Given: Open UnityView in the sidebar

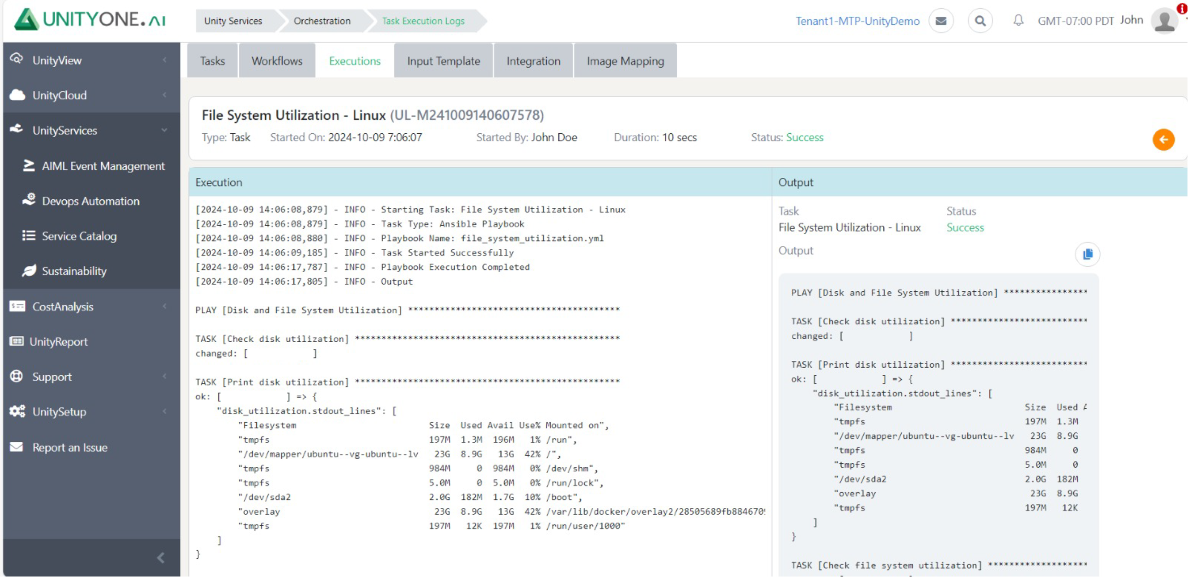Looking at the screenshot, I should [x=57, y=60].
